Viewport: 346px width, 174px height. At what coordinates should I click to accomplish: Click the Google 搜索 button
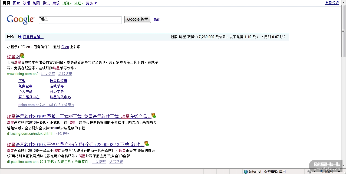click(138, 19)
